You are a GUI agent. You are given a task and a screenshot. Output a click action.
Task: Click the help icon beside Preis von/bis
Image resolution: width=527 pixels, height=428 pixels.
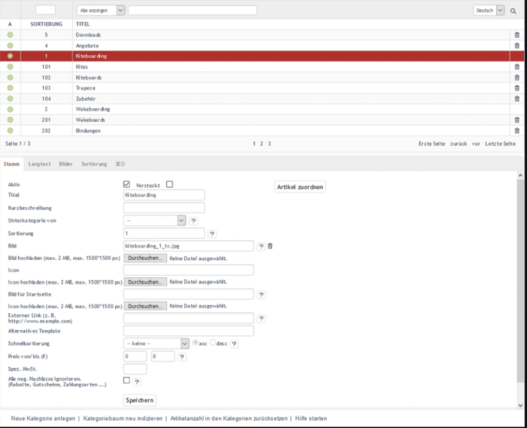(x=182, y=356)
